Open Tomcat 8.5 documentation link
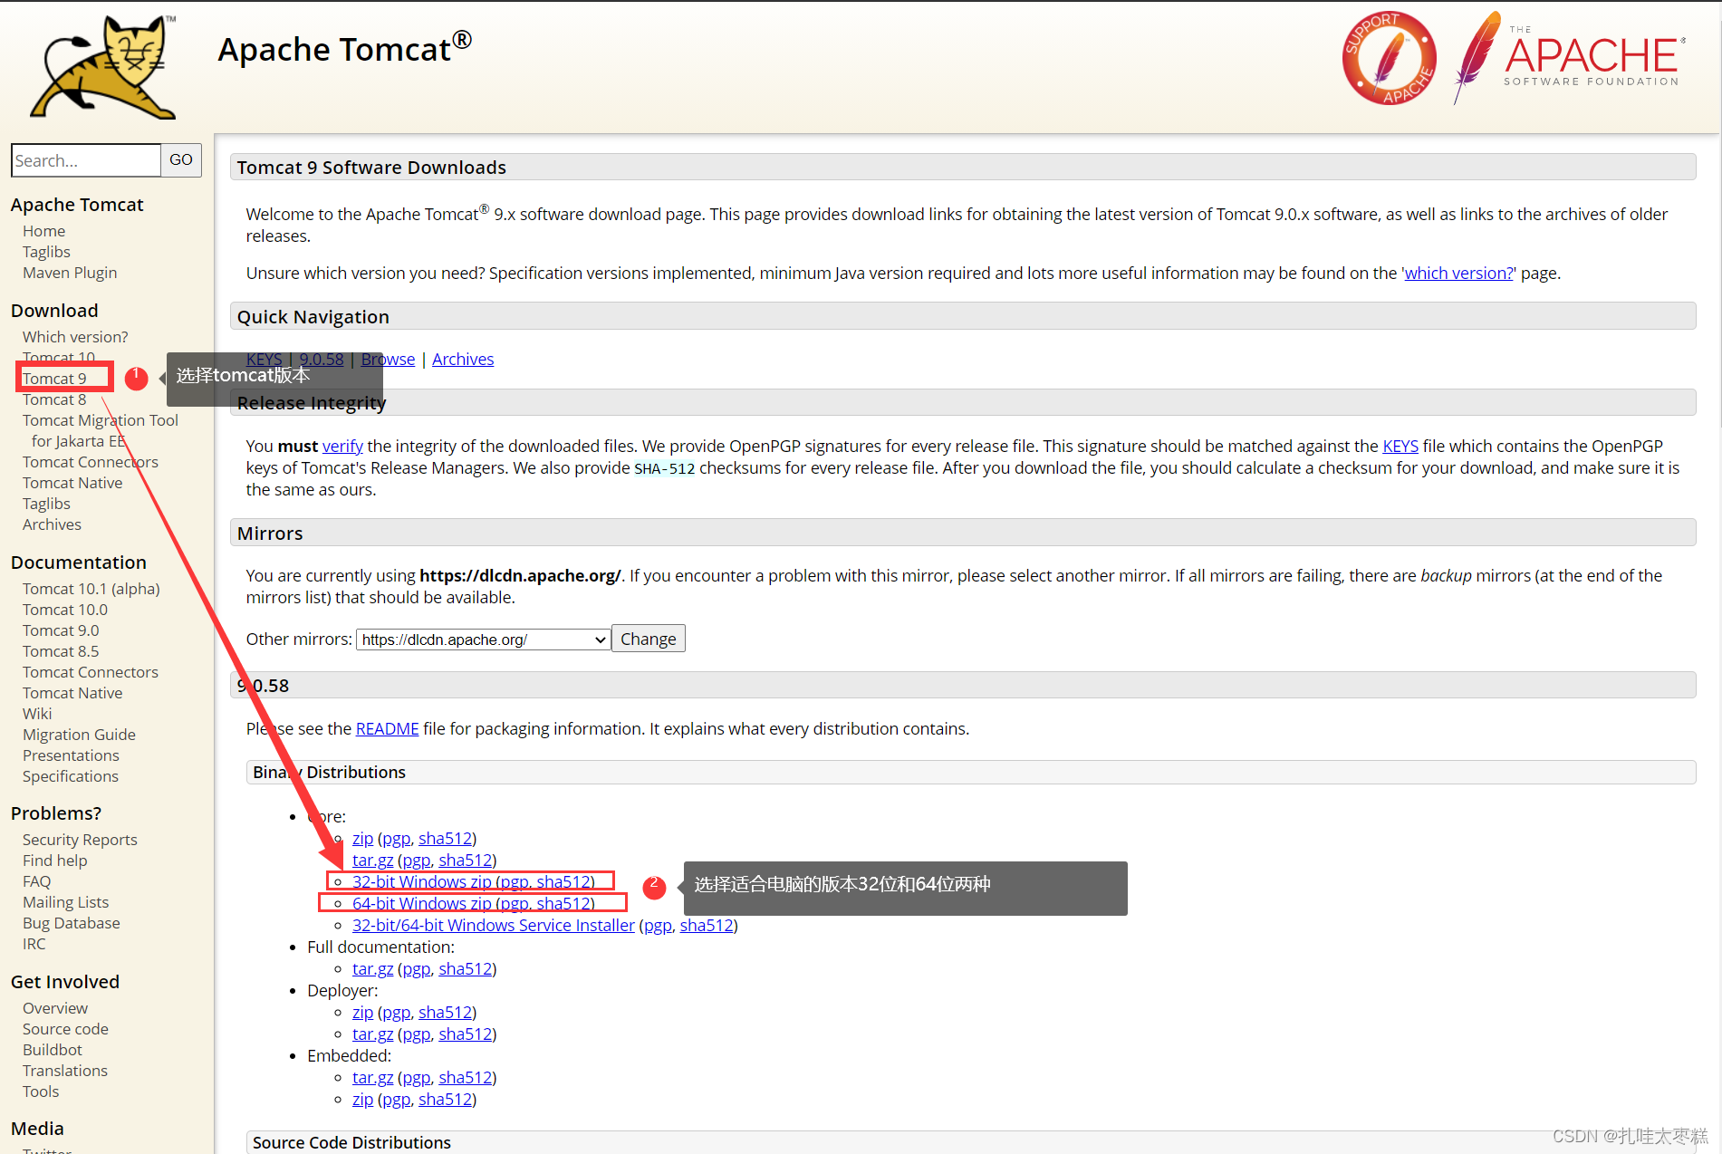This screenshot has width=1722, height=1154. pos(61,651)
